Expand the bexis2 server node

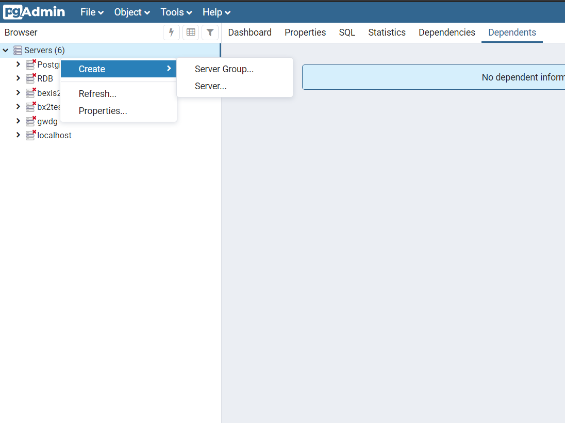click(18, 93)
